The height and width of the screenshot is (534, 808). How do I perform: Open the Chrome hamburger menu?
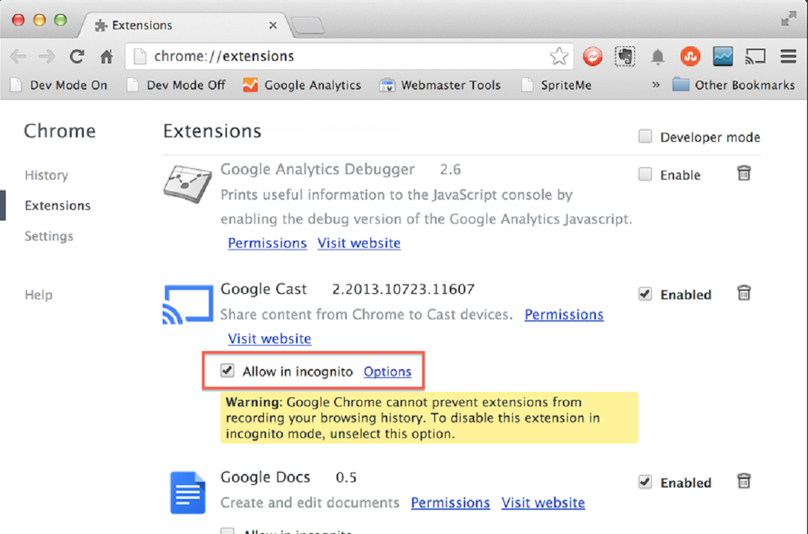click(x=788, y=56)
